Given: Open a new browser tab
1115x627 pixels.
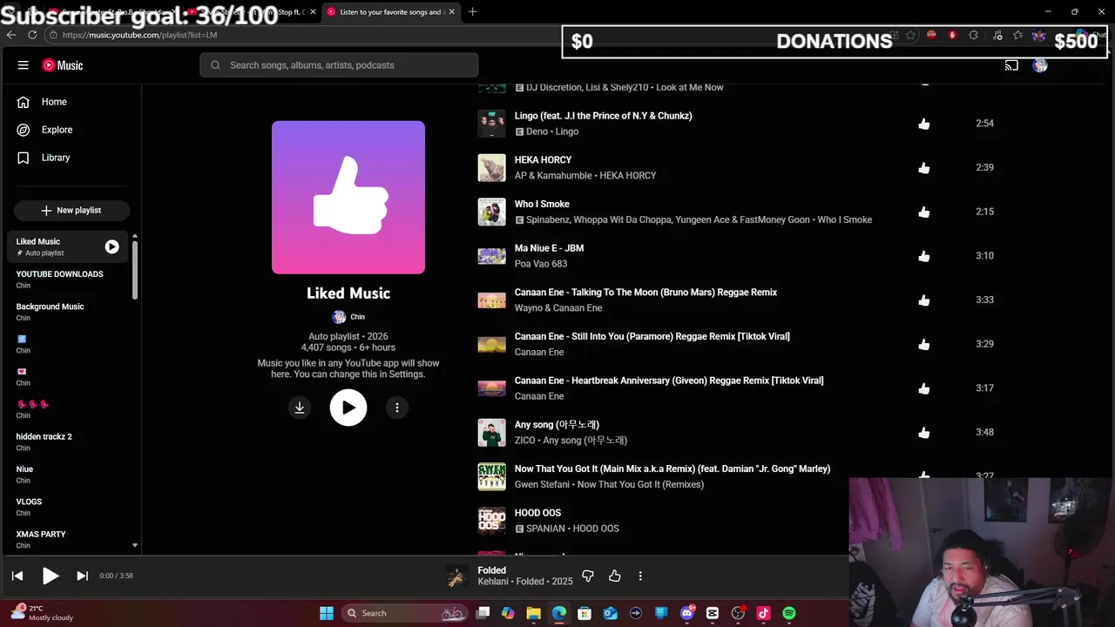Looking at the screenshot, I should pos(472,12).
